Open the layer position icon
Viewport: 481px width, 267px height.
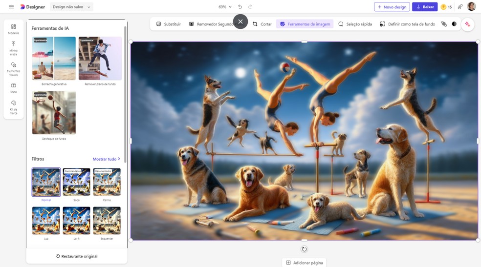coord(444,24)
